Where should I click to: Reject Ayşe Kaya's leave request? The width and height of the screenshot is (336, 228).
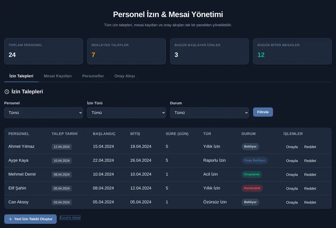point(310,161)
